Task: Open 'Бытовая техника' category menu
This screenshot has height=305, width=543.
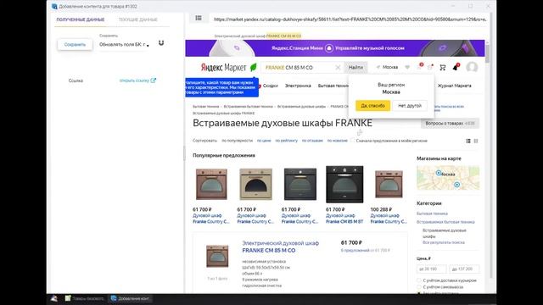Action: point(333,86)
